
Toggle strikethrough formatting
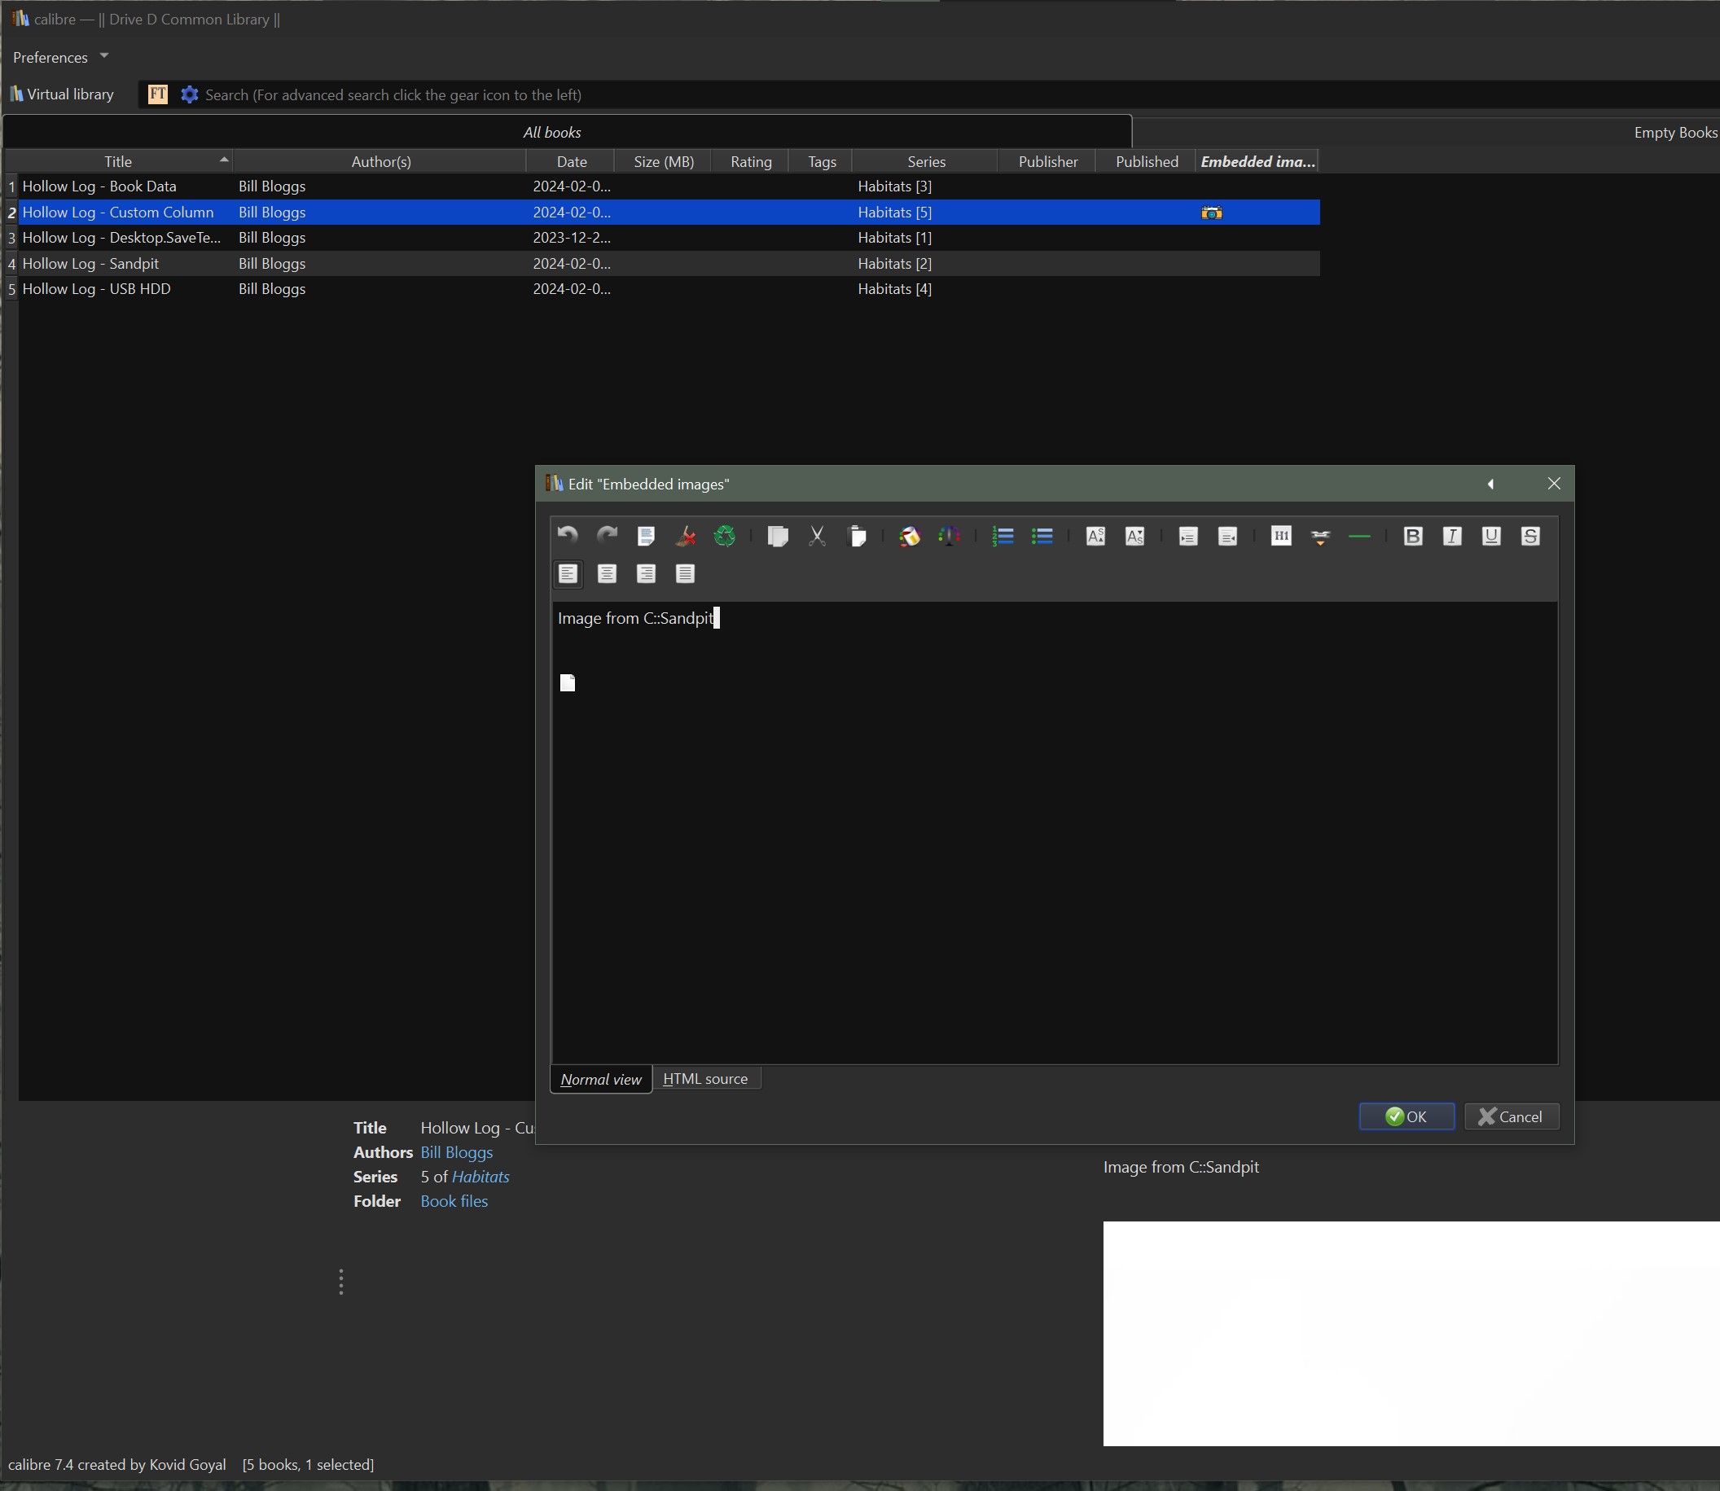pos(1529,536)
